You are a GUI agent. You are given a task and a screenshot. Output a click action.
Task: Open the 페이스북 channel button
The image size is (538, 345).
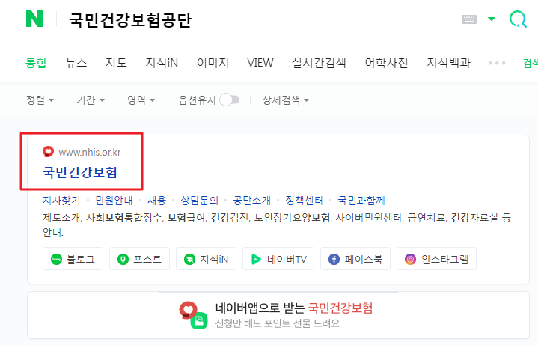(355, 258)
